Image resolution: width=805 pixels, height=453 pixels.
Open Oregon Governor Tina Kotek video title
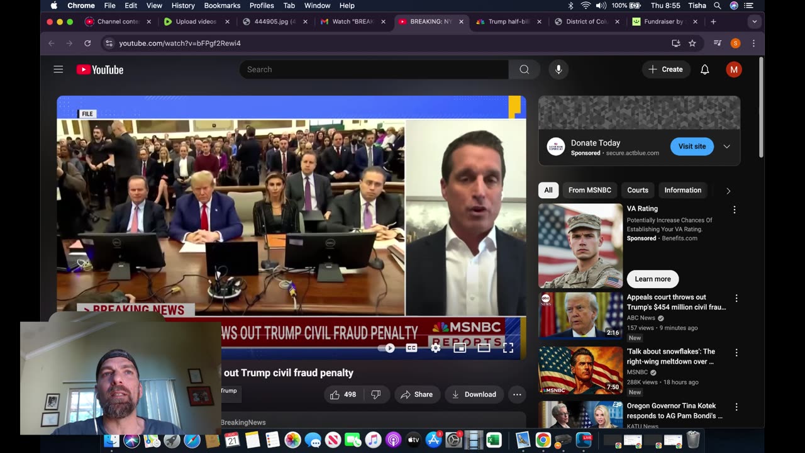675,411
